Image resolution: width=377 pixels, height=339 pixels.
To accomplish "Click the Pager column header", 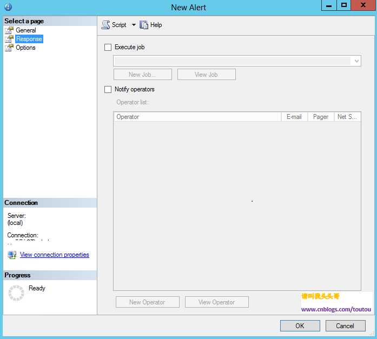I will (321, 117).
